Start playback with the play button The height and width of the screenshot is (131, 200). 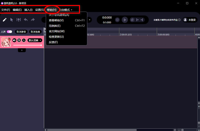(x=125, y=20)
